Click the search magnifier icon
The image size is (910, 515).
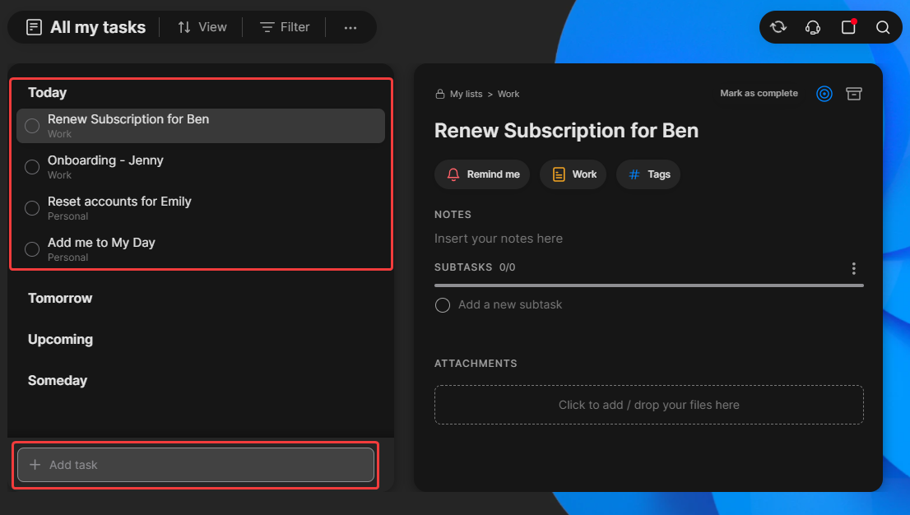pyautogui.click(x=883, y=27)
